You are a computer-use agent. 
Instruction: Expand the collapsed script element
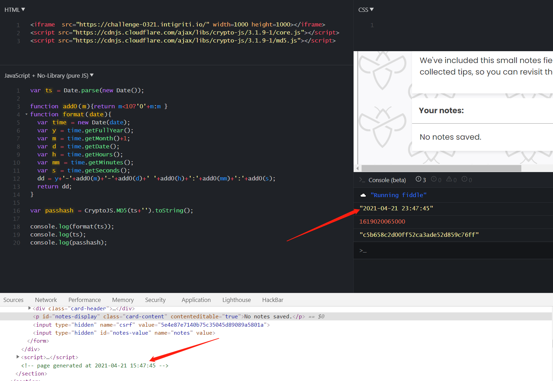(18, 357)
